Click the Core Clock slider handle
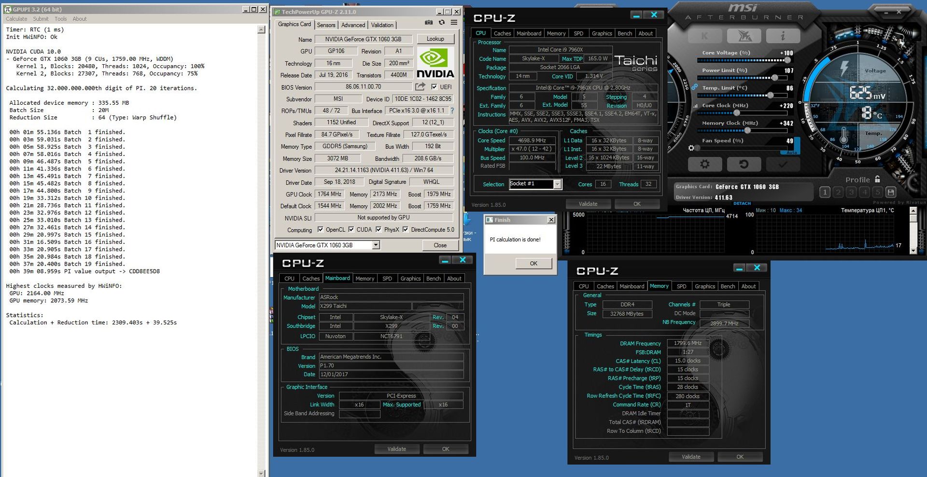The height and width of the screenshot is (477, 927). 737,113
